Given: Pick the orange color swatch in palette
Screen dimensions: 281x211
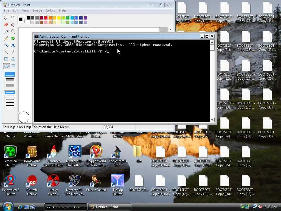Looking at the screenshot, I should pyautogui.click(x=50, y=18).
